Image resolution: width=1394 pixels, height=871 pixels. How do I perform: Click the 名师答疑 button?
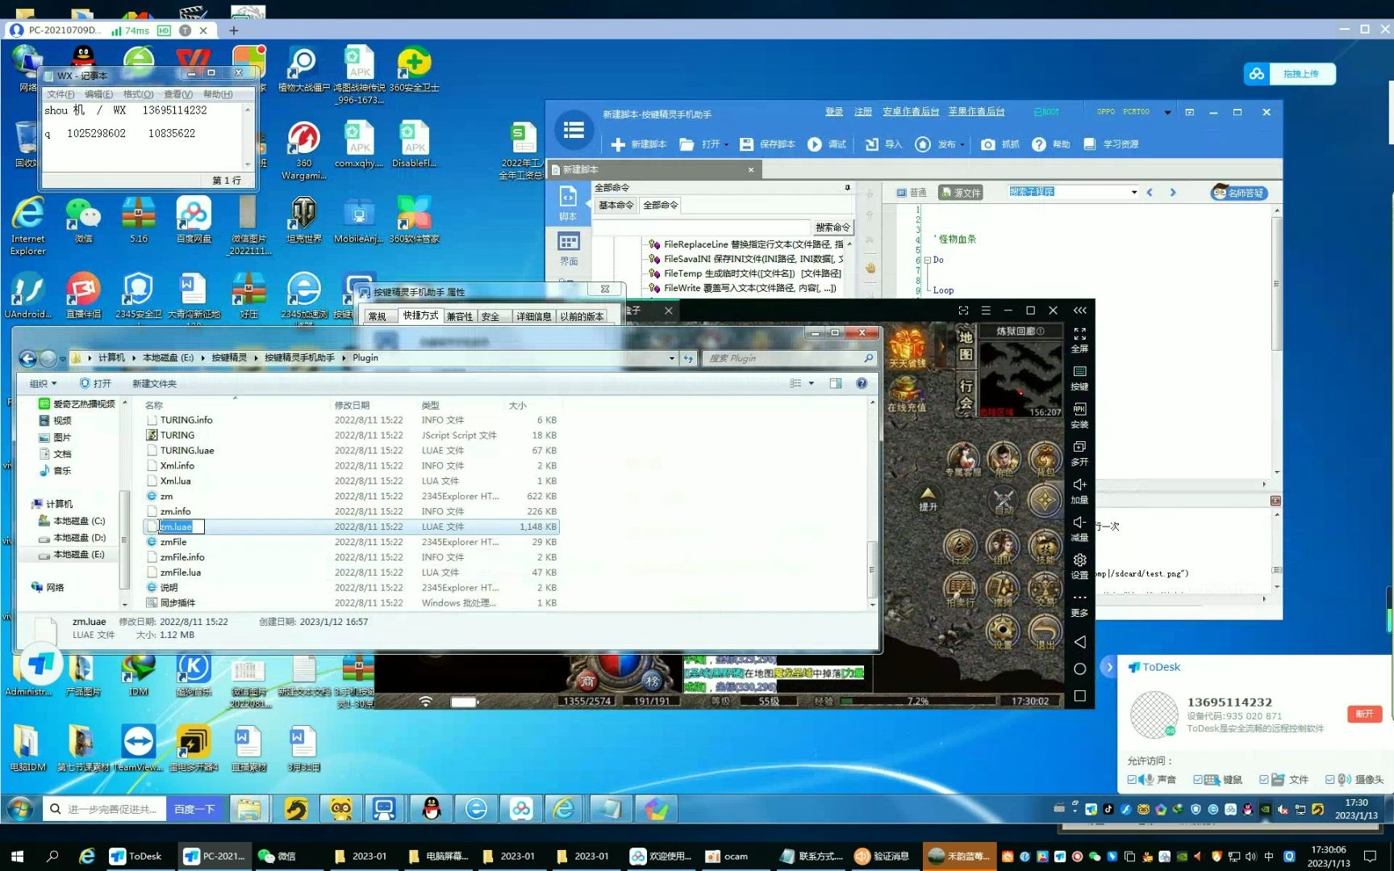(1239, 193)
